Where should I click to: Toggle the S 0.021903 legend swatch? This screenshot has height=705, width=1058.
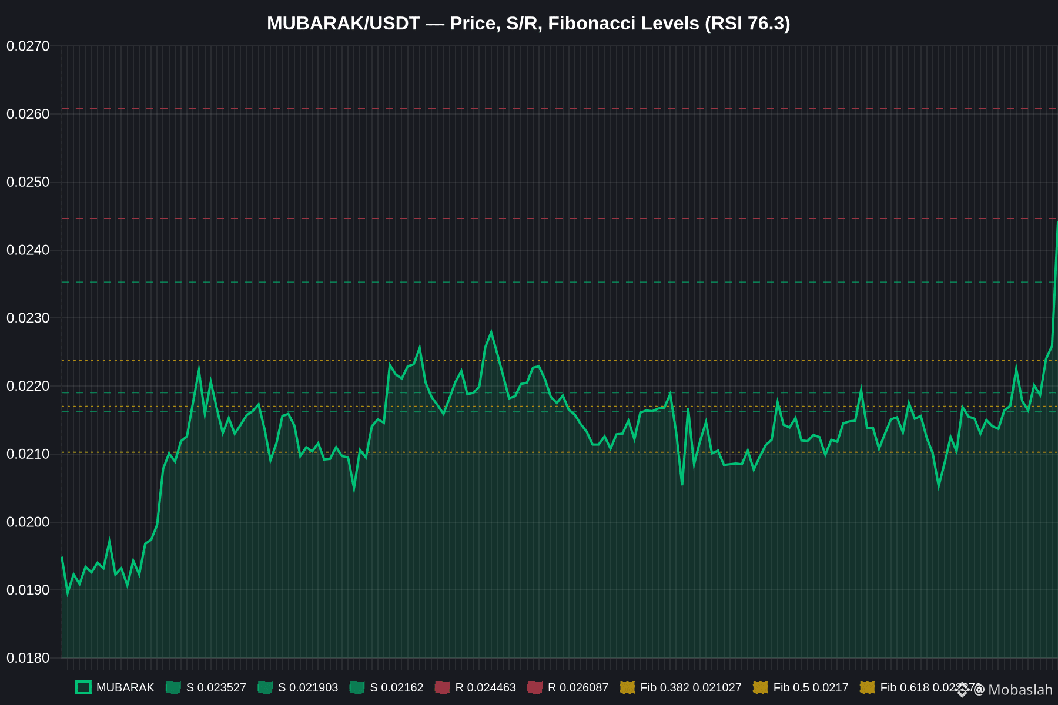(x=265, y=687)
